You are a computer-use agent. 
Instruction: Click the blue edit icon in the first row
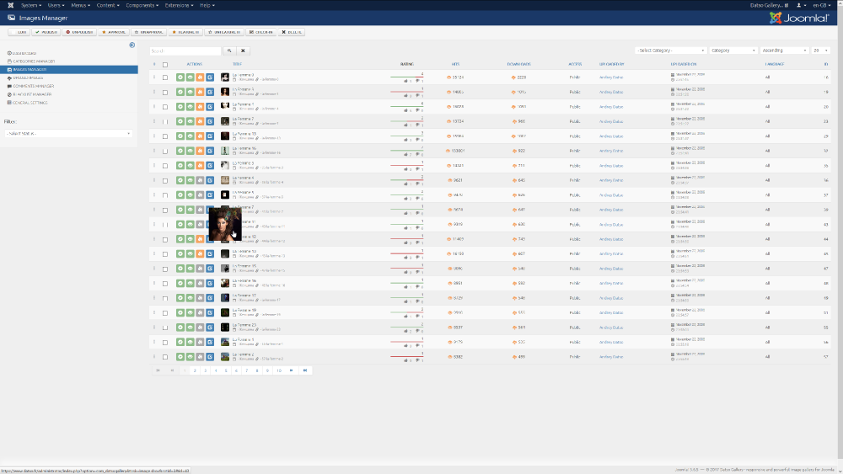click(x=209, y=77)
